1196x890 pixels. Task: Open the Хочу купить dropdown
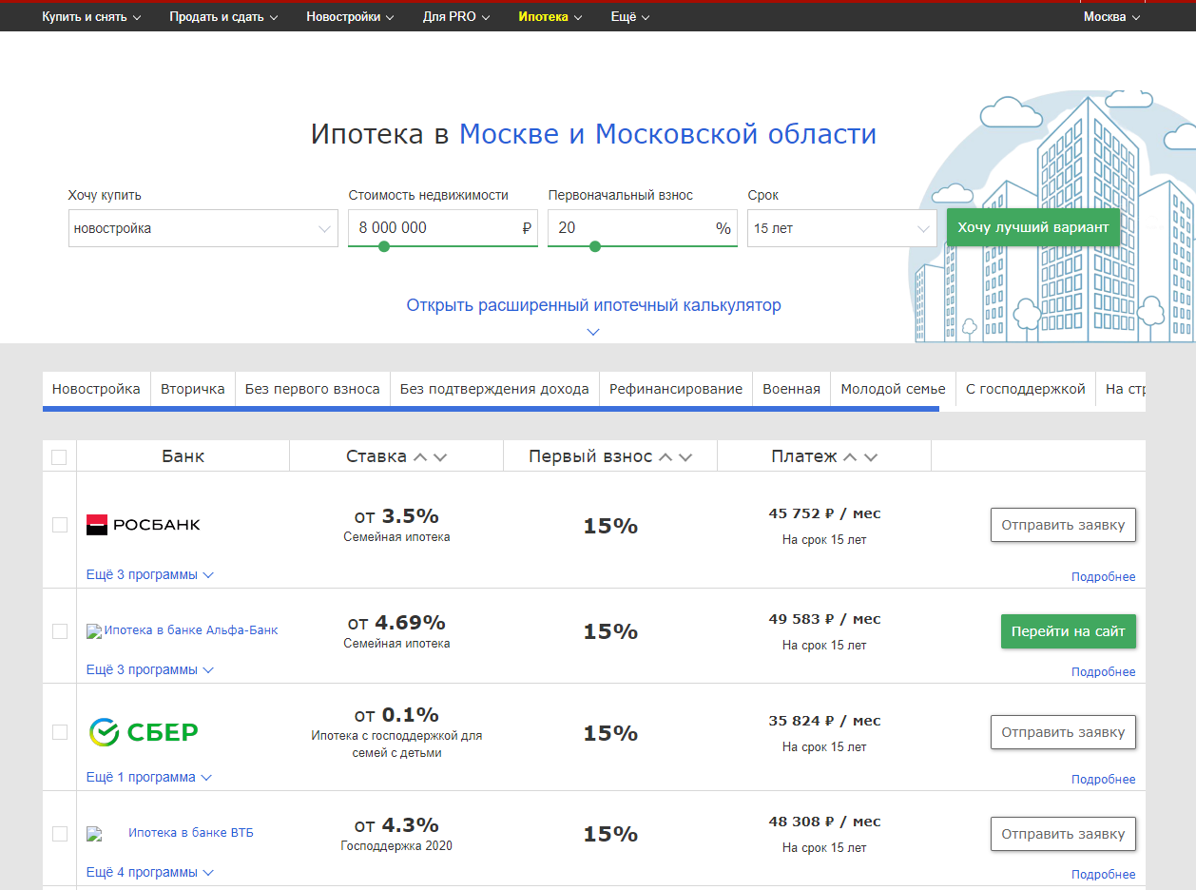click(x=203, y=228)
